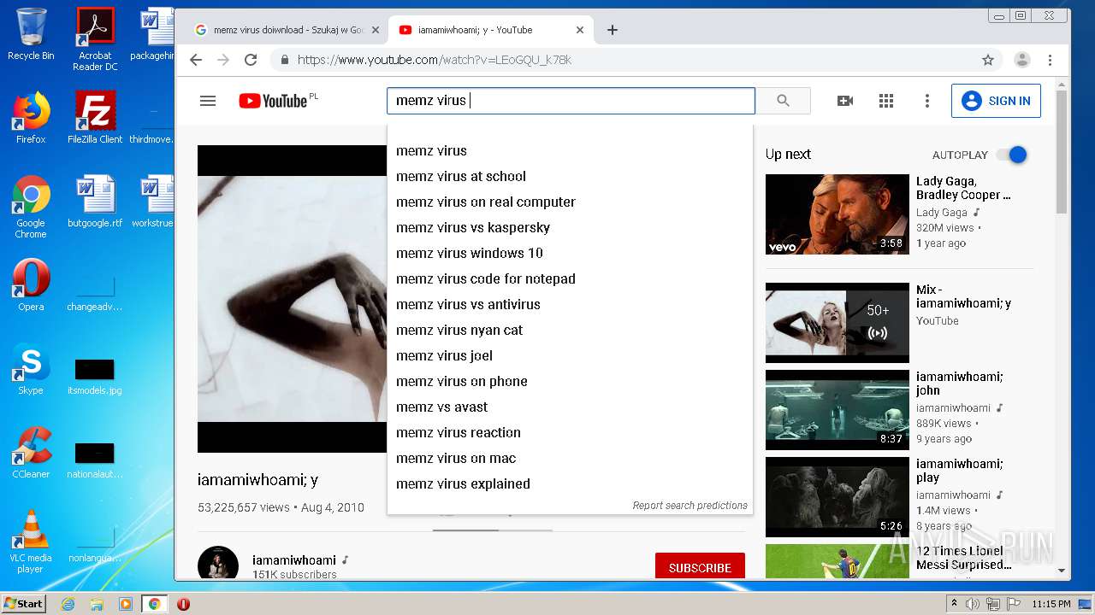The width and height of the screenshot is (1095, 615).
Task: Choose suggestion 'memz vs avast'
Action: [x=570, y=407]
